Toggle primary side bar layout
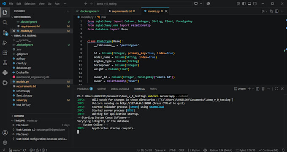287x152 pixels. click(x=244, y=4)
